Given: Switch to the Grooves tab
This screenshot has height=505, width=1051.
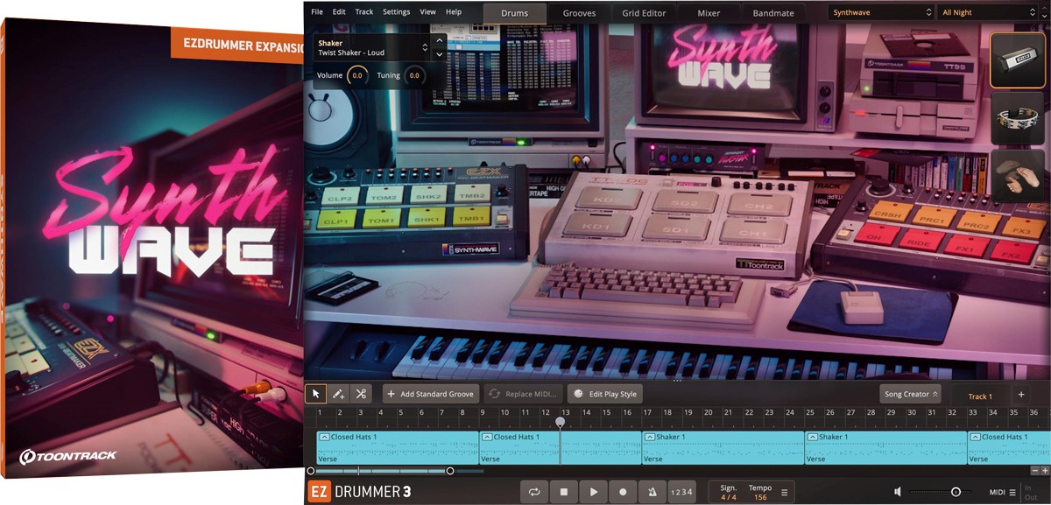Looking at the screenshot, I should click(579, 13).
